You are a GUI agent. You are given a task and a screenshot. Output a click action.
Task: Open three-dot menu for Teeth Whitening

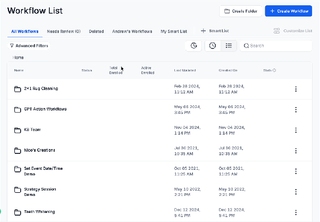(x=296, y=212)
